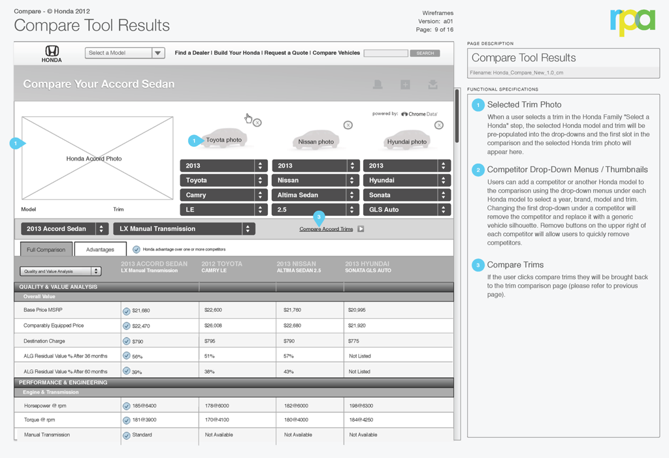
Task: Toggle the Honda advantage checkmark in the legend
Action: (137, 249)
